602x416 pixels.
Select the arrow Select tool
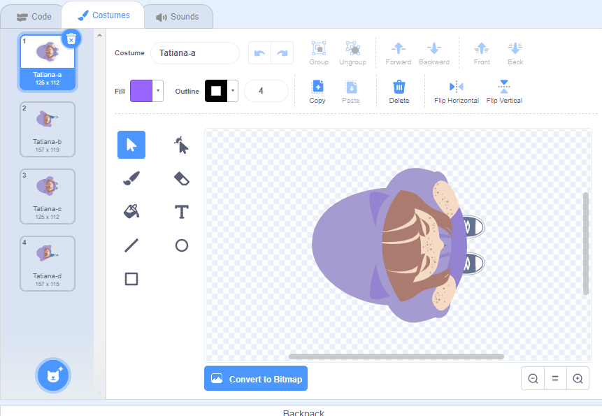tap(131, 145)
